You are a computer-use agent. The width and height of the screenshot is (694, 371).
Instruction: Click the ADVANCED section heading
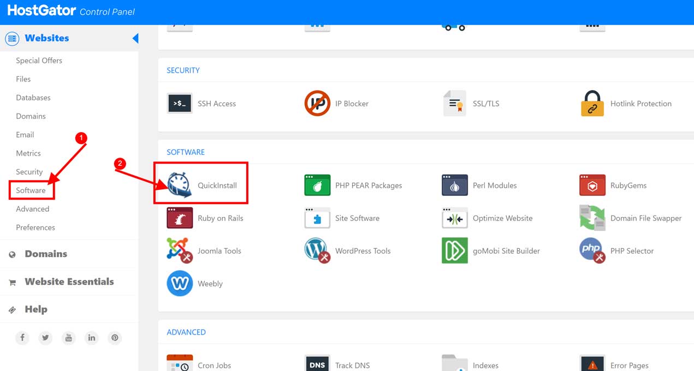[x=186, y=332]
